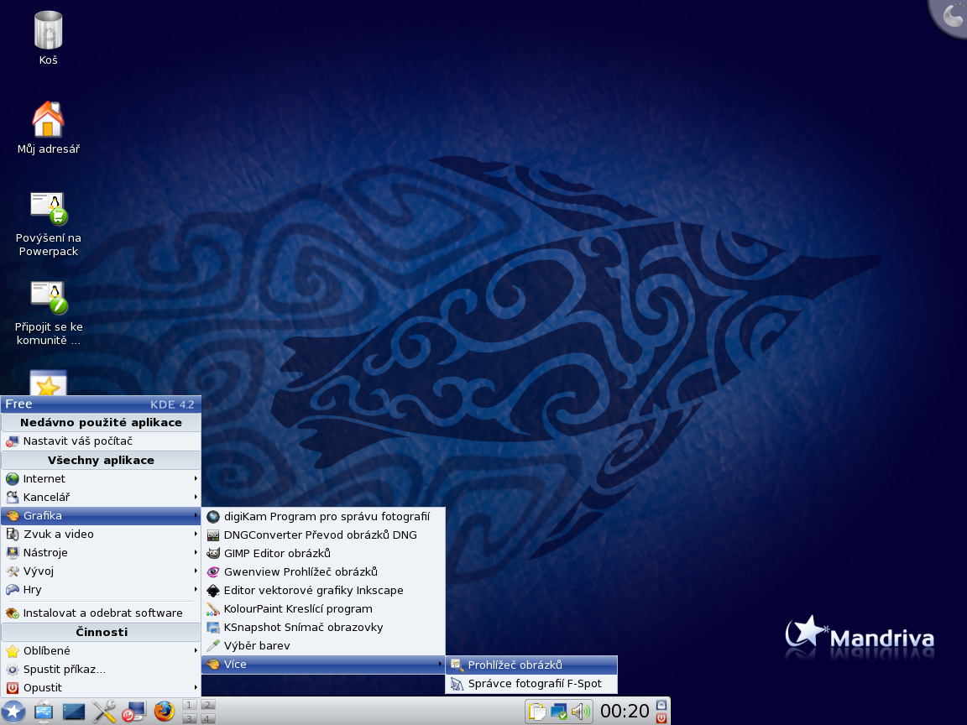Open the Koš trash desktop icon
Viewport: 967px width, 725px height.
(x=48, y=38)
